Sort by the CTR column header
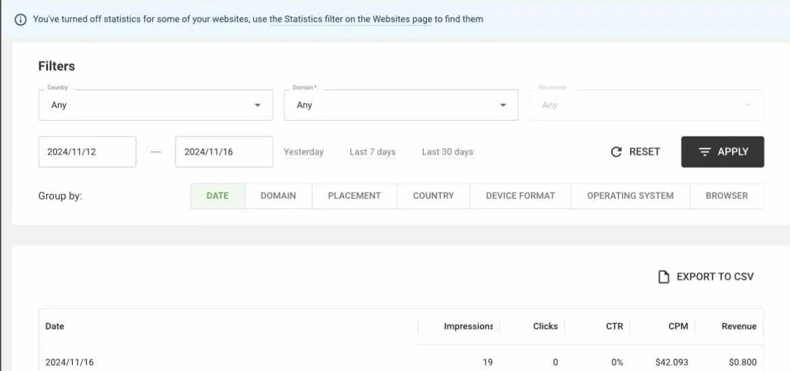 614,326
